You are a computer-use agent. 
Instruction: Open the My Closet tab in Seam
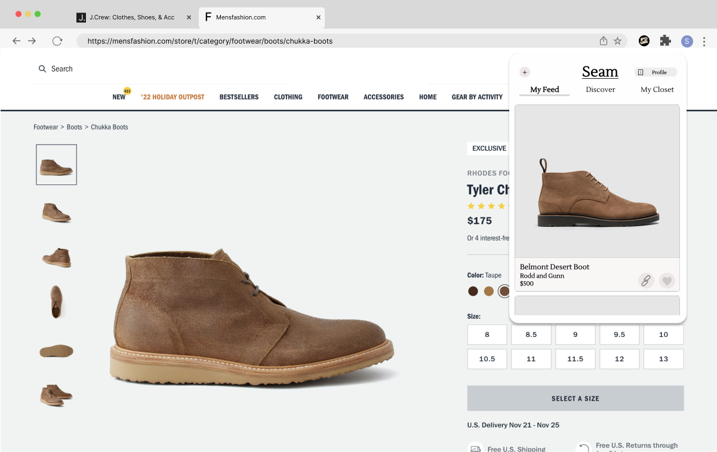[x=657, y=90]
